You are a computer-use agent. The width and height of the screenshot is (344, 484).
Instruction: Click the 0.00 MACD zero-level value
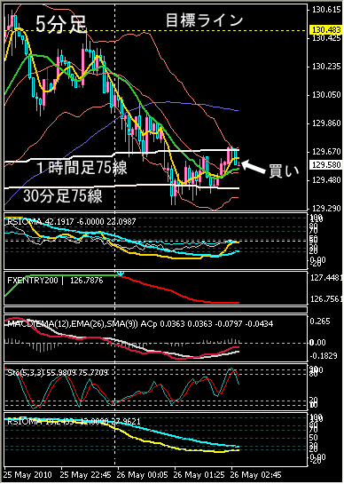317,342
